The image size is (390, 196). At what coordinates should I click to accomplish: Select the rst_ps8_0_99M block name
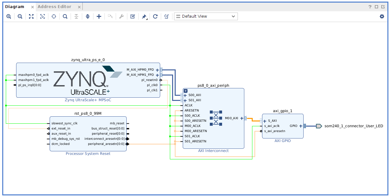[88, 113]
